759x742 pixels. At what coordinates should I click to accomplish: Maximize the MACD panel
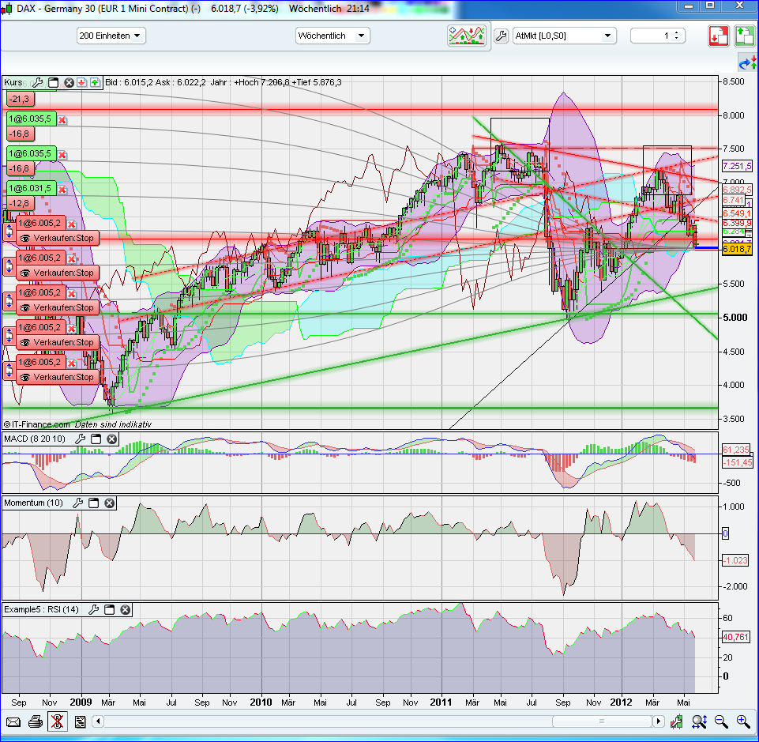point(96,439)
